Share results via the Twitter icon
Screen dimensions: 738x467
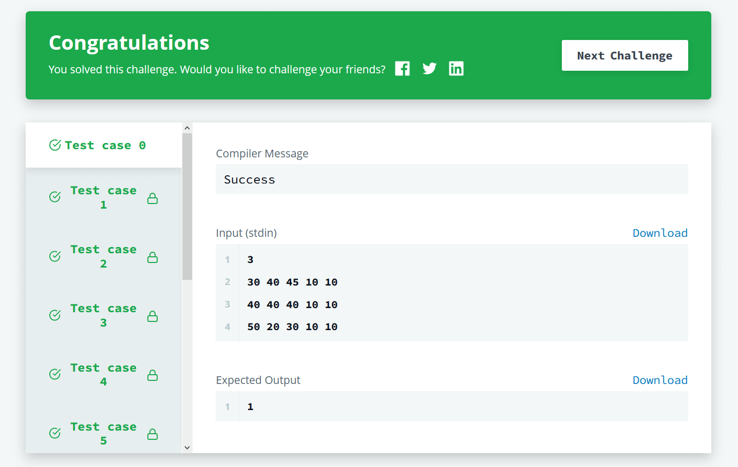[429, 68]
